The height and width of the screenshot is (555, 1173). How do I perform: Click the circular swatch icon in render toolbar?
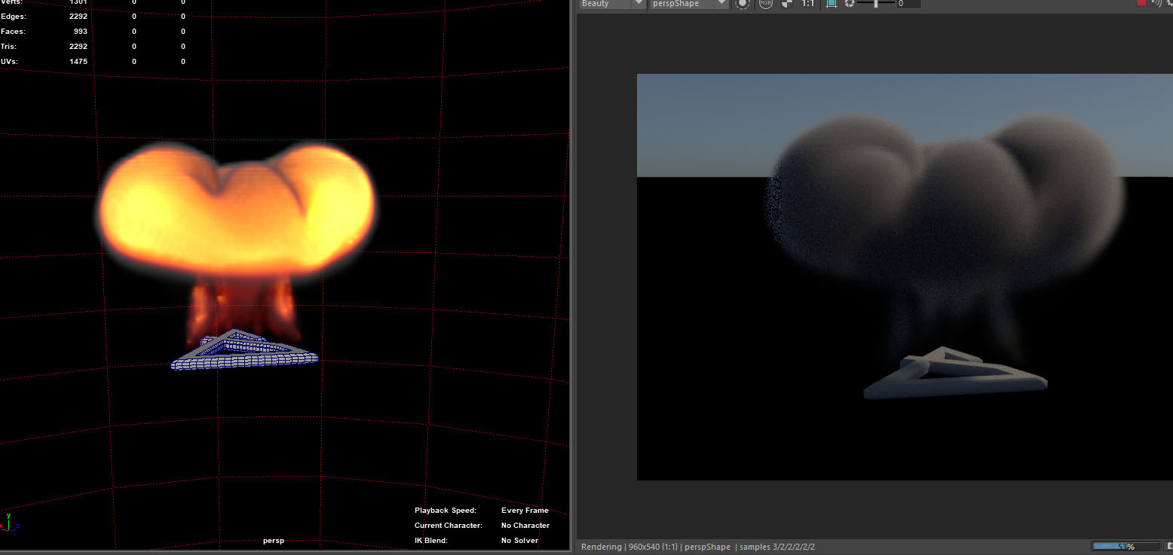click(743, 4)
